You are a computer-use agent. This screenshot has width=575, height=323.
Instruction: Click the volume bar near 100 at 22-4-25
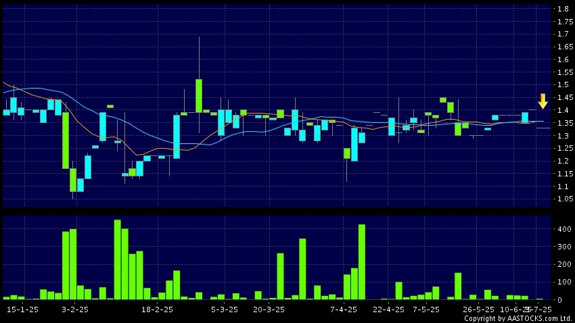point(398,291)
